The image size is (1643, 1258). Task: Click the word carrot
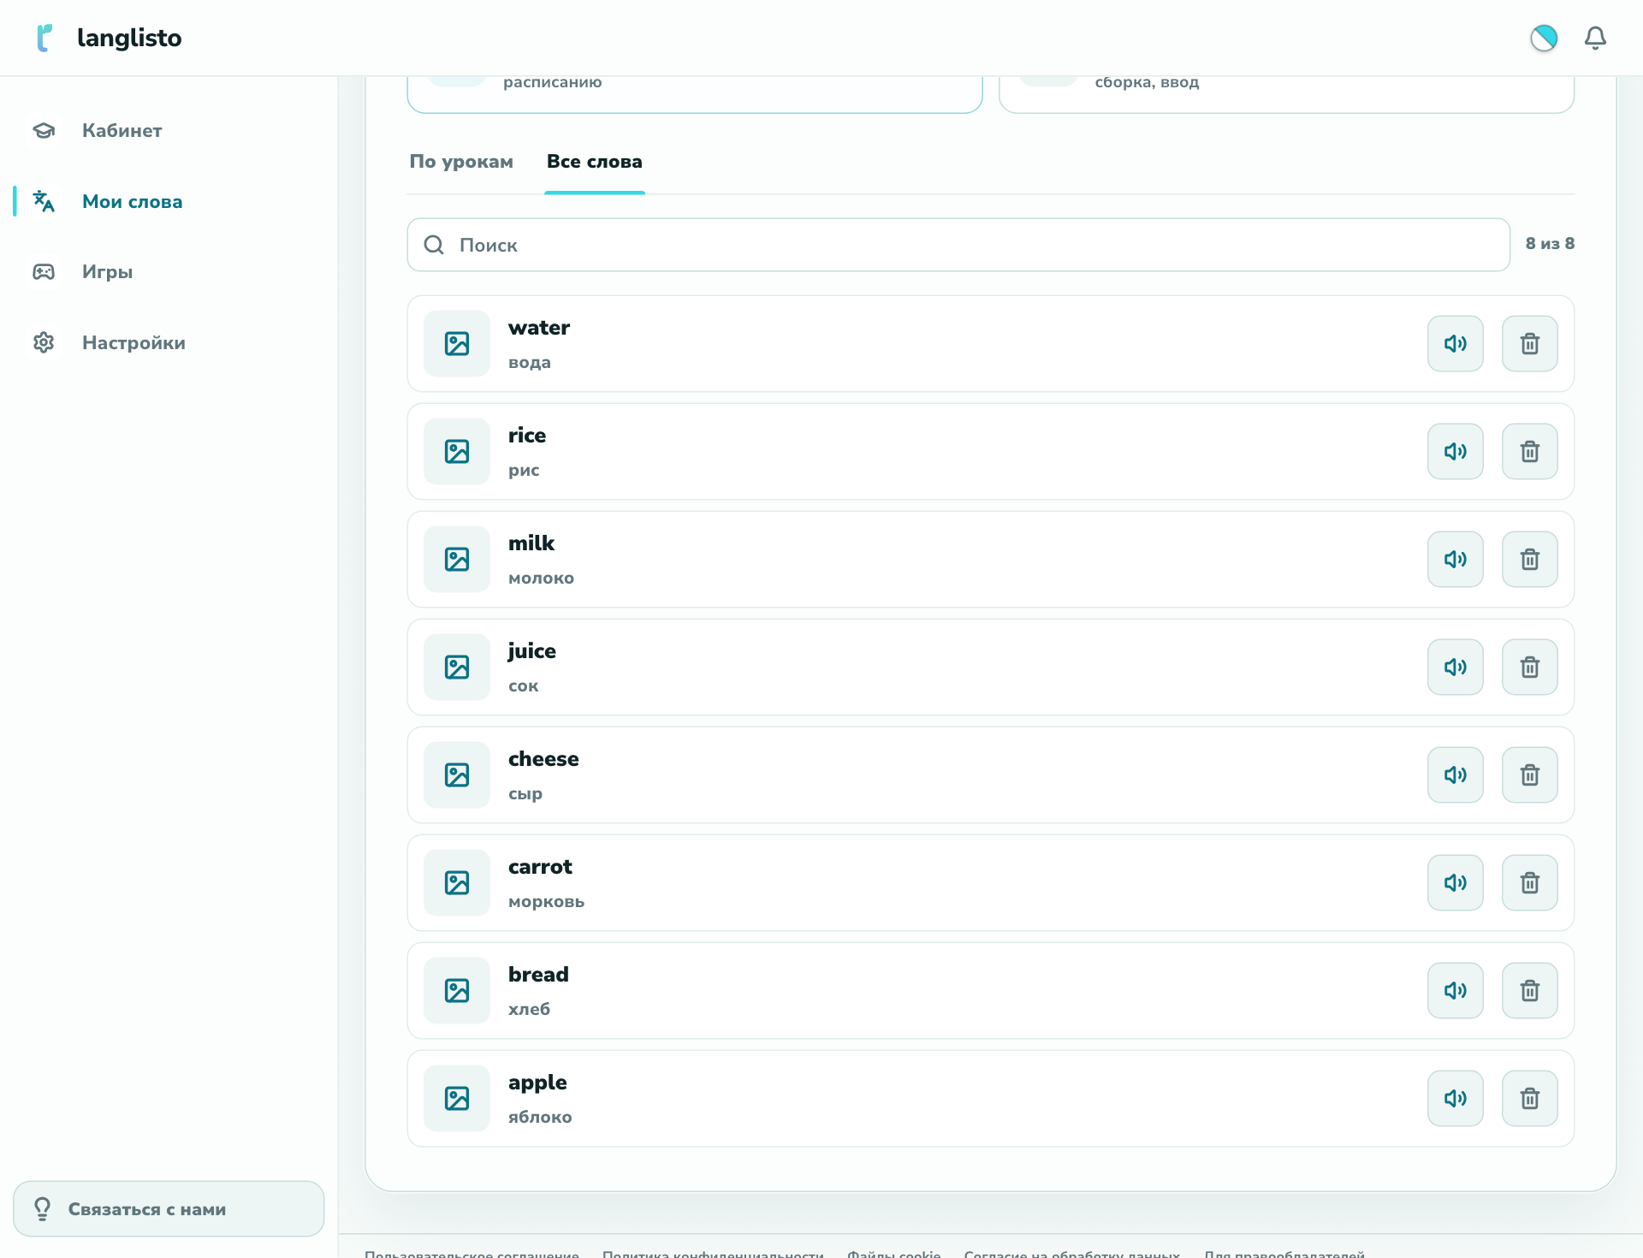click(540, 867)
